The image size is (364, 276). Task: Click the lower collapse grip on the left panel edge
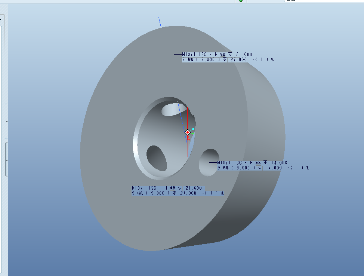click(7, 160)
